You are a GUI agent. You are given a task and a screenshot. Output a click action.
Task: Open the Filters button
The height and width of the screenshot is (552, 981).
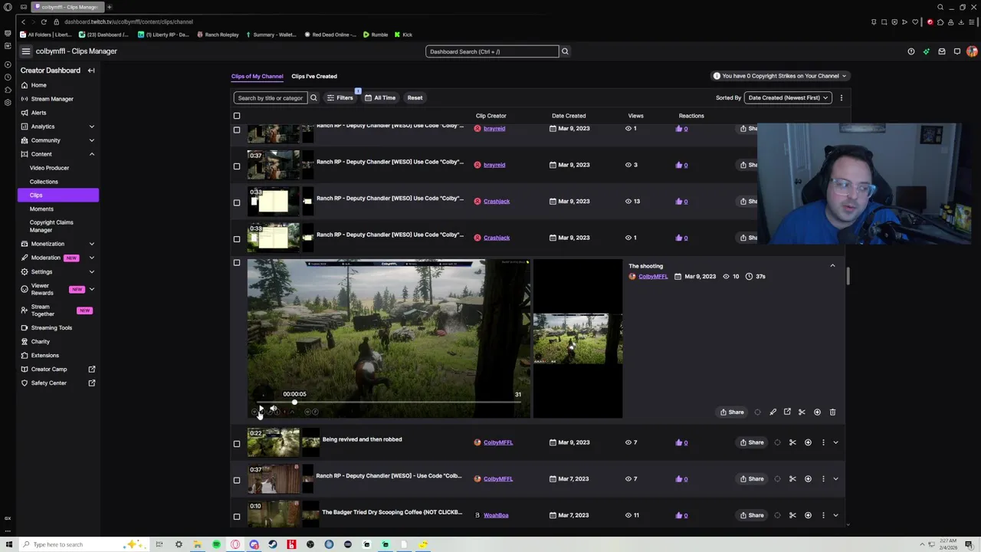(340, 97)
